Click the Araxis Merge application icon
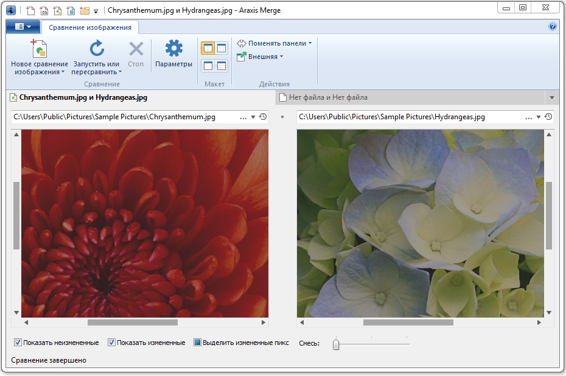This screenshot has width=566, height=376. 11,10
